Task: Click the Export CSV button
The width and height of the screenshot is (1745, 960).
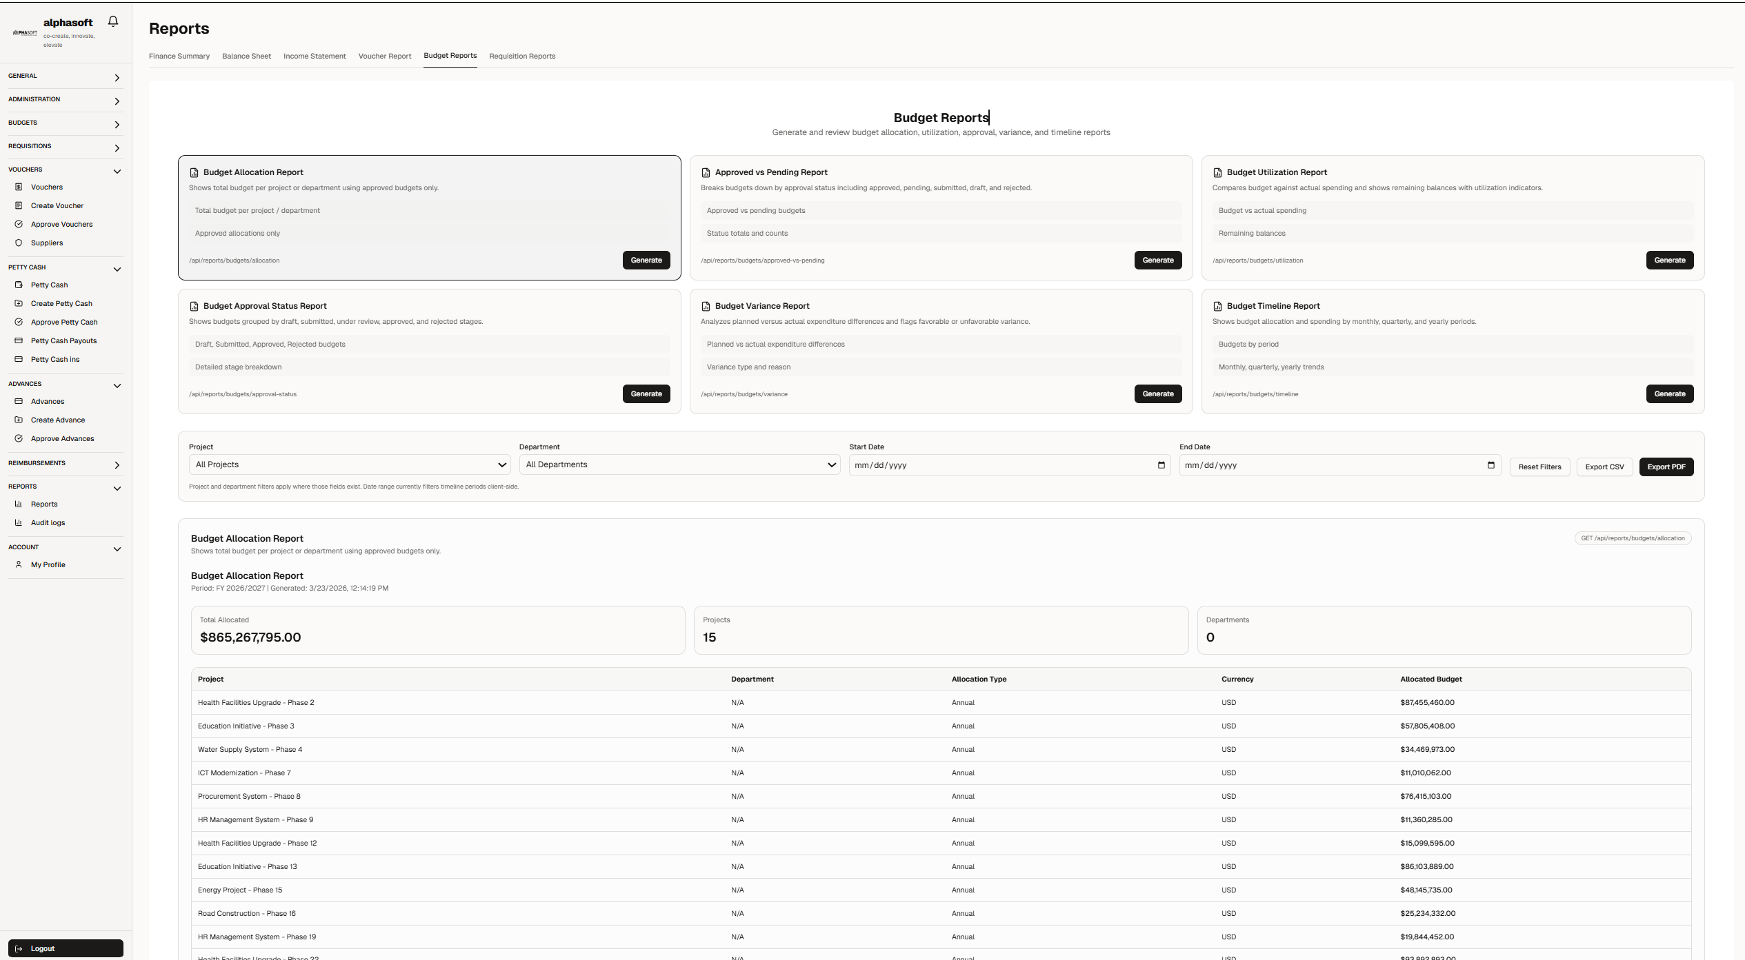Action: pos(1604,467)
